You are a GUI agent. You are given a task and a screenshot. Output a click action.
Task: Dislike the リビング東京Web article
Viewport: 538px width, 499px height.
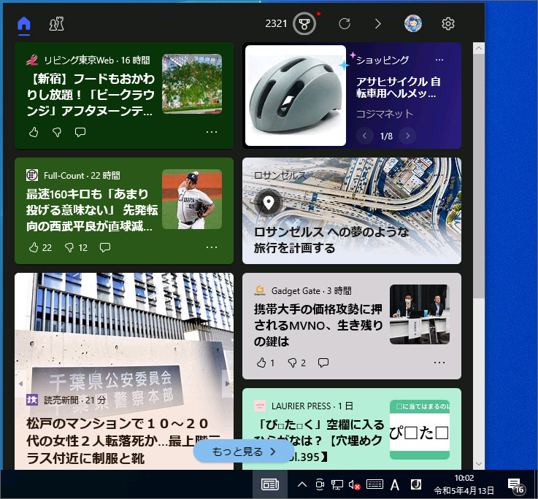[57, 132]
